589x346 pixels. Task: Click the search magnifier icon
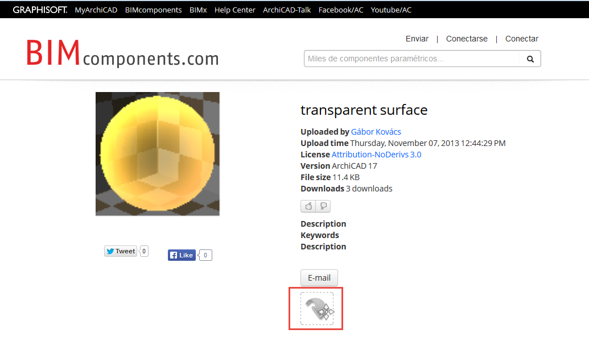click(530, 59)
